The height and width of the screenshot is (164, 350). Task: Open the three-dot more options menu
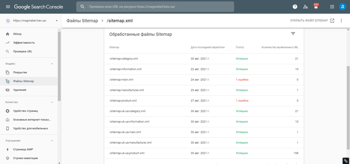[341, 21]
